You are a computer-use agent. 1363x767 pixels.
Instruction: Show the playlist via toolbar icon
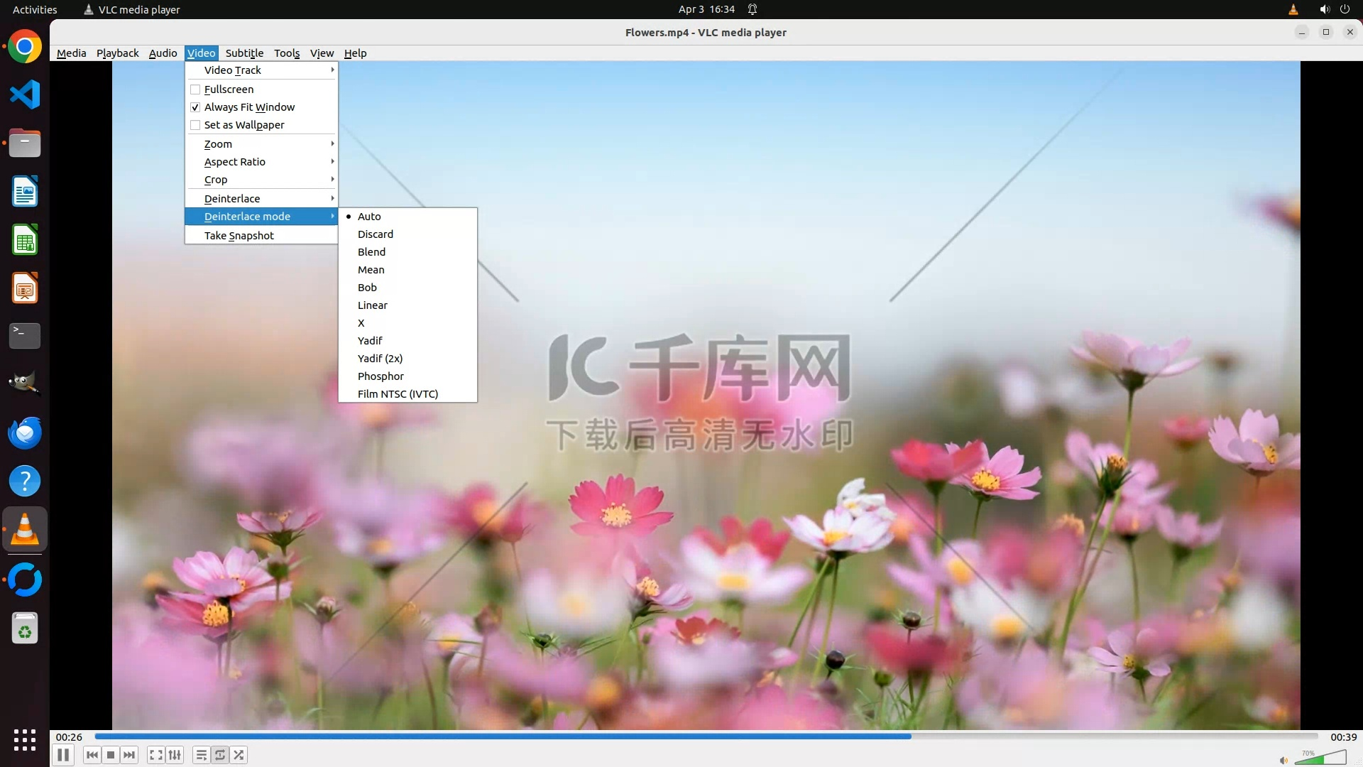[x=202, y=755]
